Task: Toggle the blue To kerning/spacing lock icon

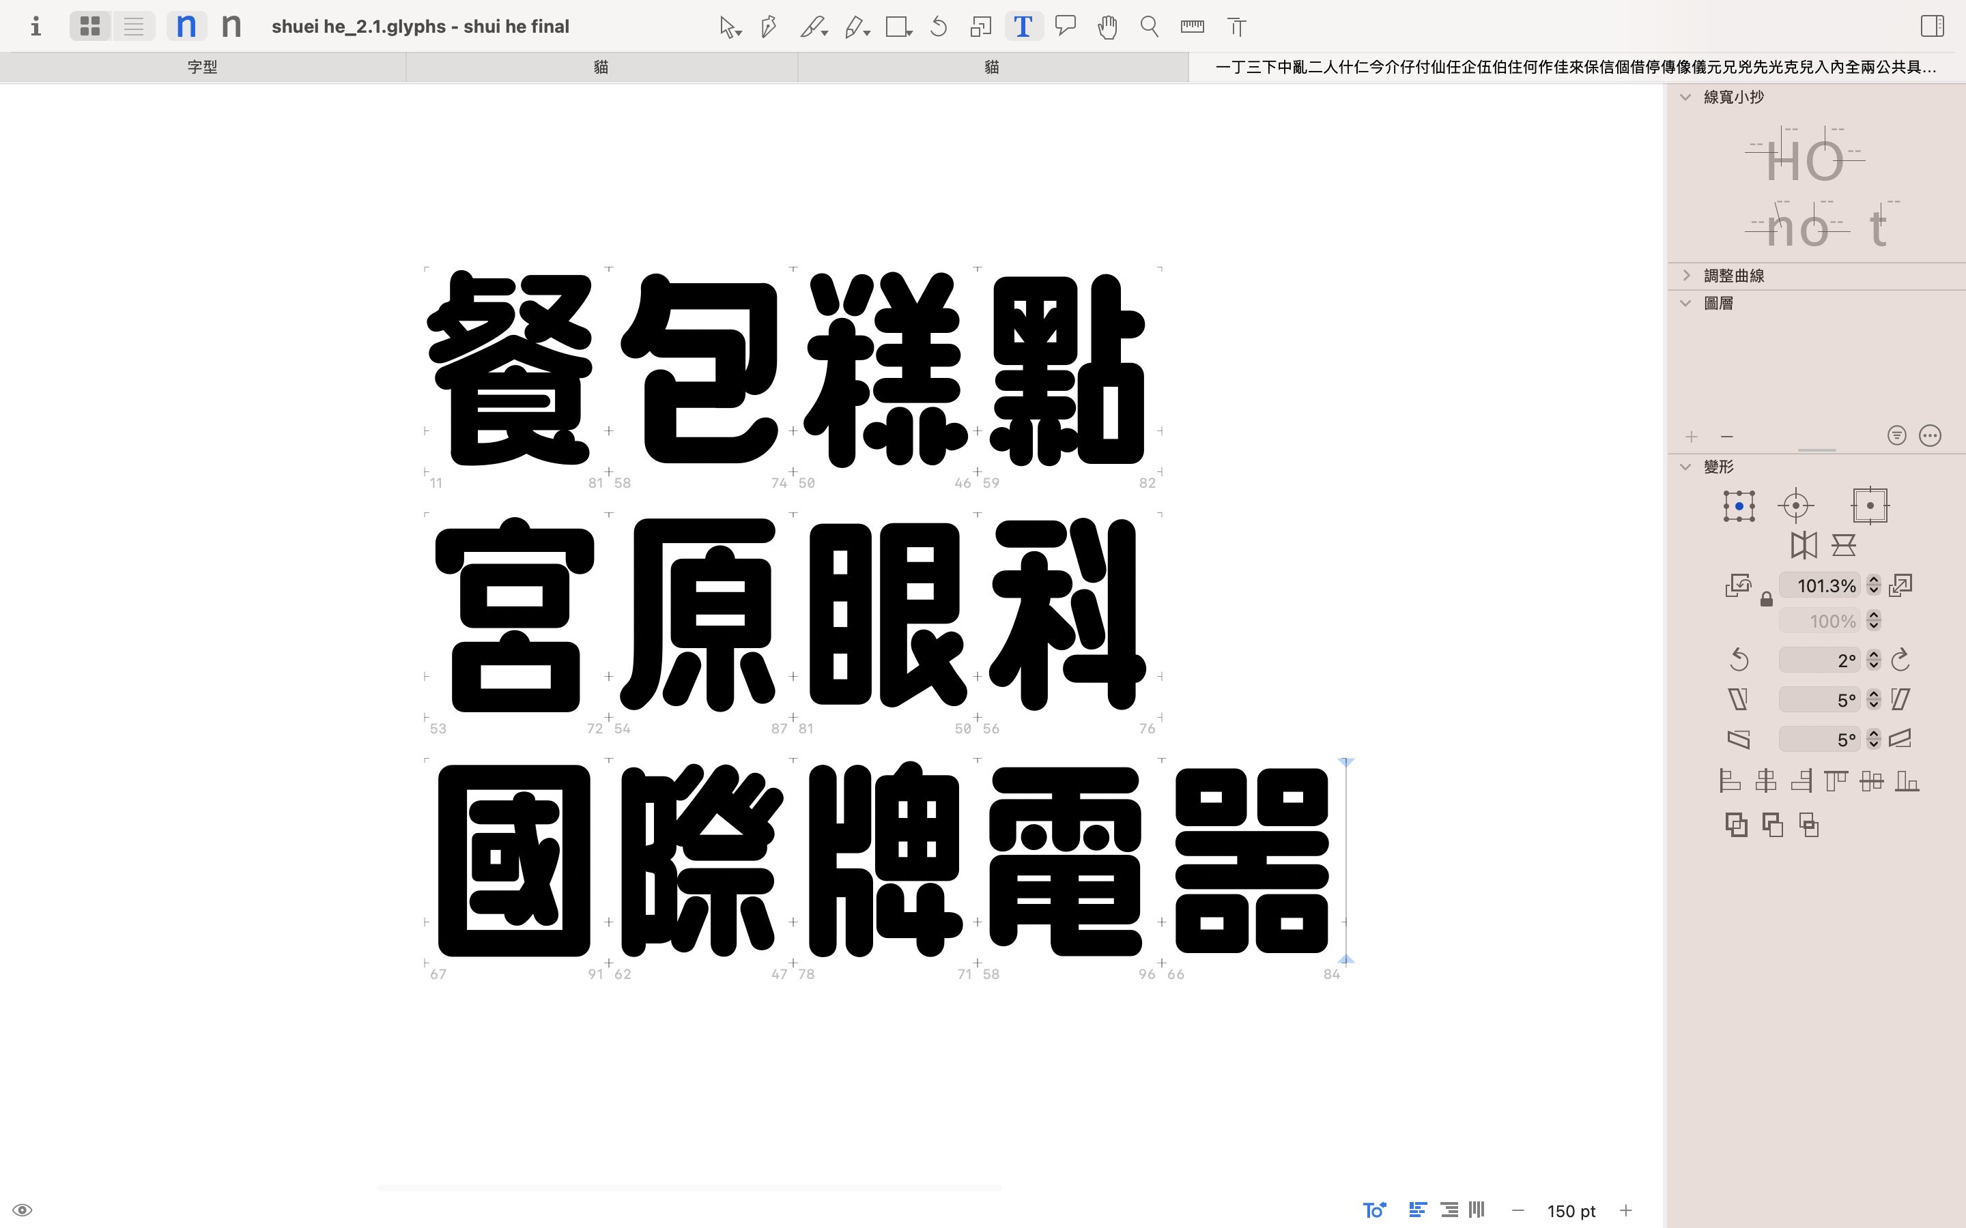Action: click(1373, 1210)
